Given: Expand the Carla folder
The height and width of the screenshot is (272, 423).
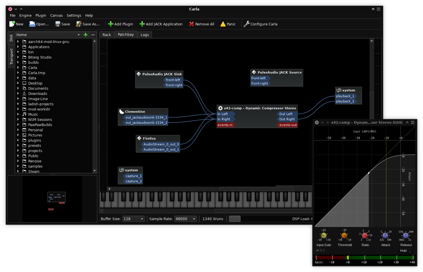Looking at the screenshot, I should (x=18, y=67).
